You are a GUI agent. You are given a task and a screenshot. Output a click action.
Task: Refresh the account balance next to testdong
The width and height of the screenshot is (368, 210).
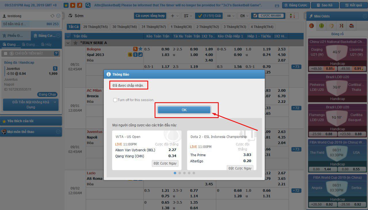click(x=52, y=16)
